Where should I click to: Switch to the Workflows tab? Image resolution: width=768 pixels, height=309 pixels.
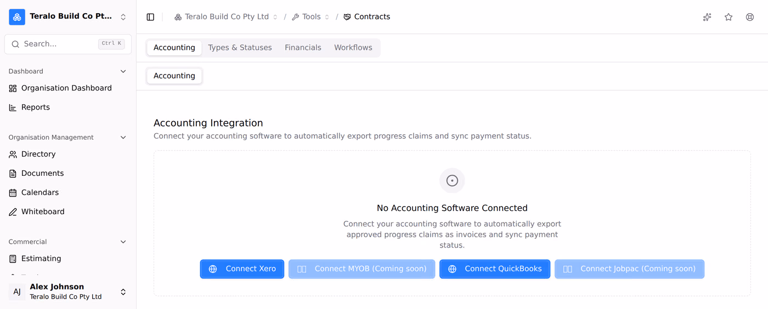[353, 48]
